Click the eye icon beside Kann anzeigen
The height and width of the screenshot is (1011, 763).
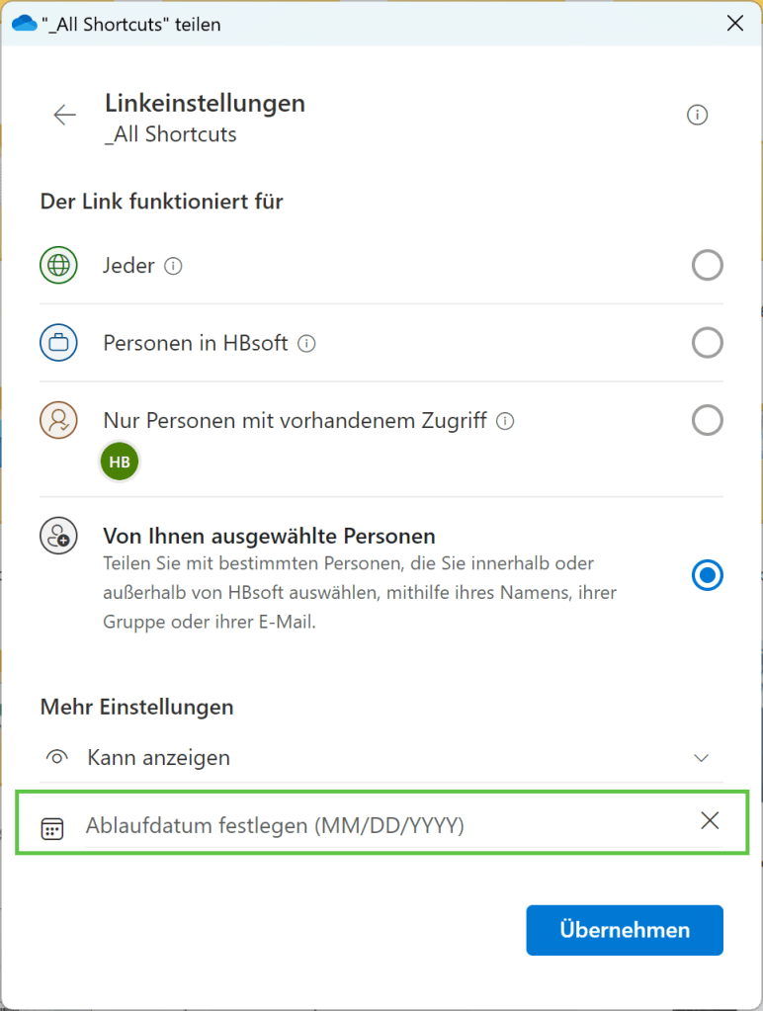tap(56, 757)
